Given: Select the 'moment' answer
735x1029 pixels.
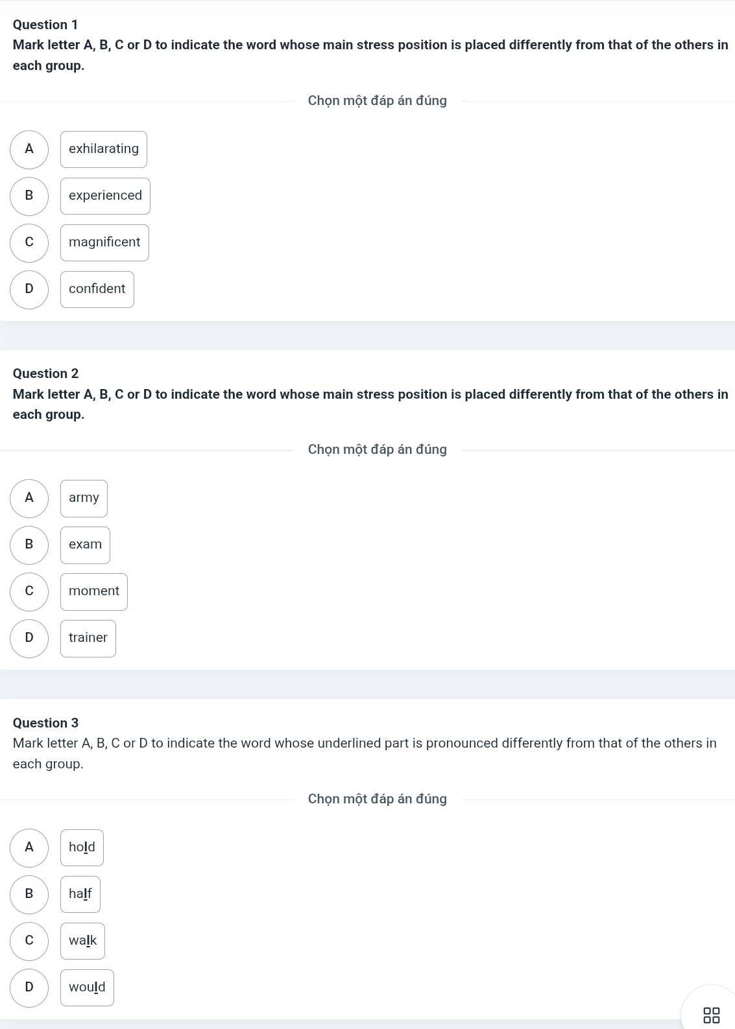Looking at the screenshot, I should (94, 592).
